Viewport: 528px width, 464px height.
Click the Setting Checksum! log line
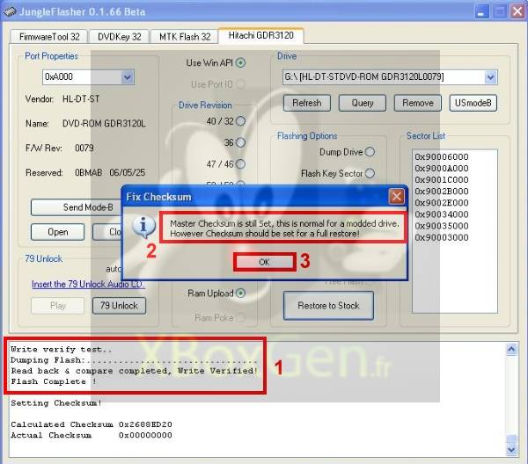coord(56,403)
